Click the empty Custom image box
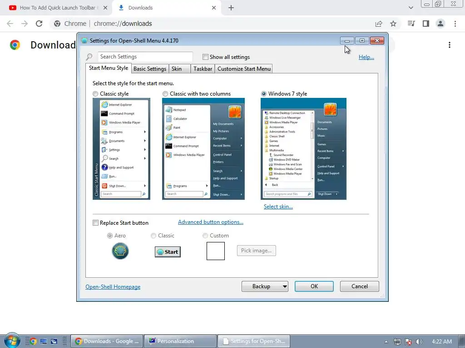 (216, 251)
